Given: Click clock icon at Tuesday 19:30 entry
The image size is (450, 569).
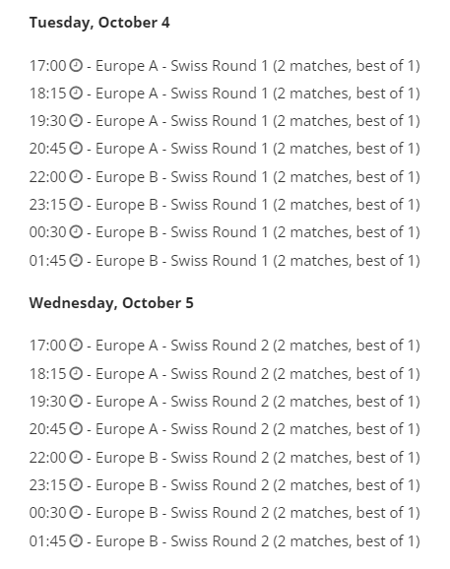Looking at the screenshot, I should coord(76,121).
